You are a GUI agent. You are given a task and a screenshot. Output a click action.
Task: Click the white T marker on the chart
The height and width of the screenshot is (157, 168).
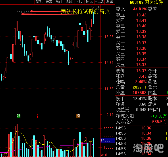pyautogui.click(x=9, y=44)
